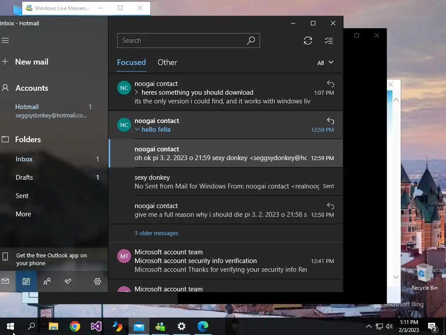Screen dimensions: 446x335
Task: Open Mail settings gear icon
Action: [97, 281]
